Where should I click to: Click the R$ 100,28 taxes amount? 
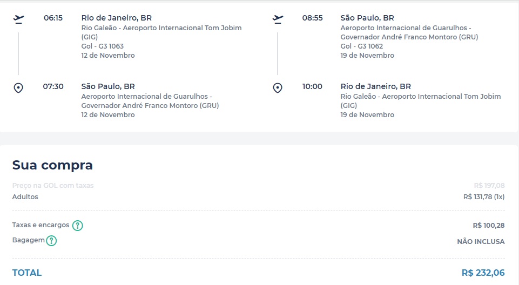[x=488, y=225]
